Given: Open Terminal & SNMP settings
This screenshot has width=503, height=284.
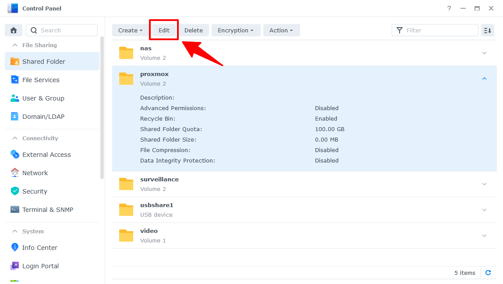Looking at the screenshot, I should pos(47,210).
